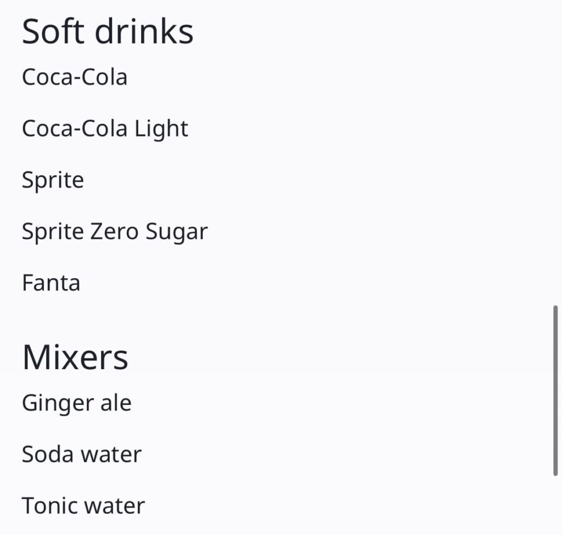
Task: Tap the Sprite drink entry
Action: [x=53, y=181]
